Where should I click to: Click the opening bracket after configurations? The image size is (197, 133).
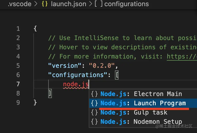(117, 75)
